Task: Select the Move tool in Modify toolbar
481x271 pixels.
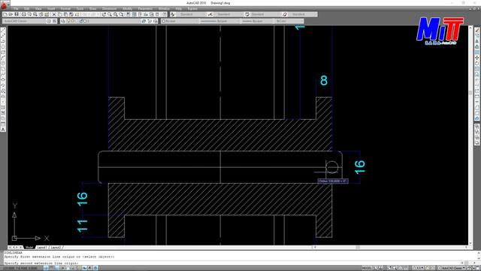Action: (x=477, y=58)
